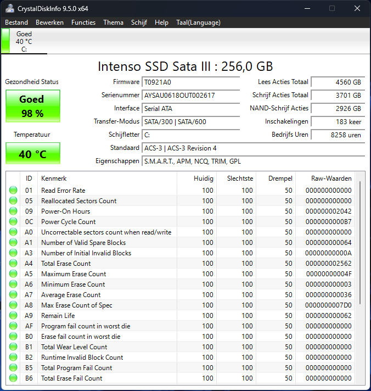Select the Reallocated Sectors Count text
The height and width of the screenshot is (391, 371).
click(x=78, y=201)
